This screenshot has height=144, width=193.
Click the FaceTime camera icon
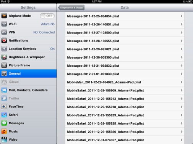coord(4,107)
